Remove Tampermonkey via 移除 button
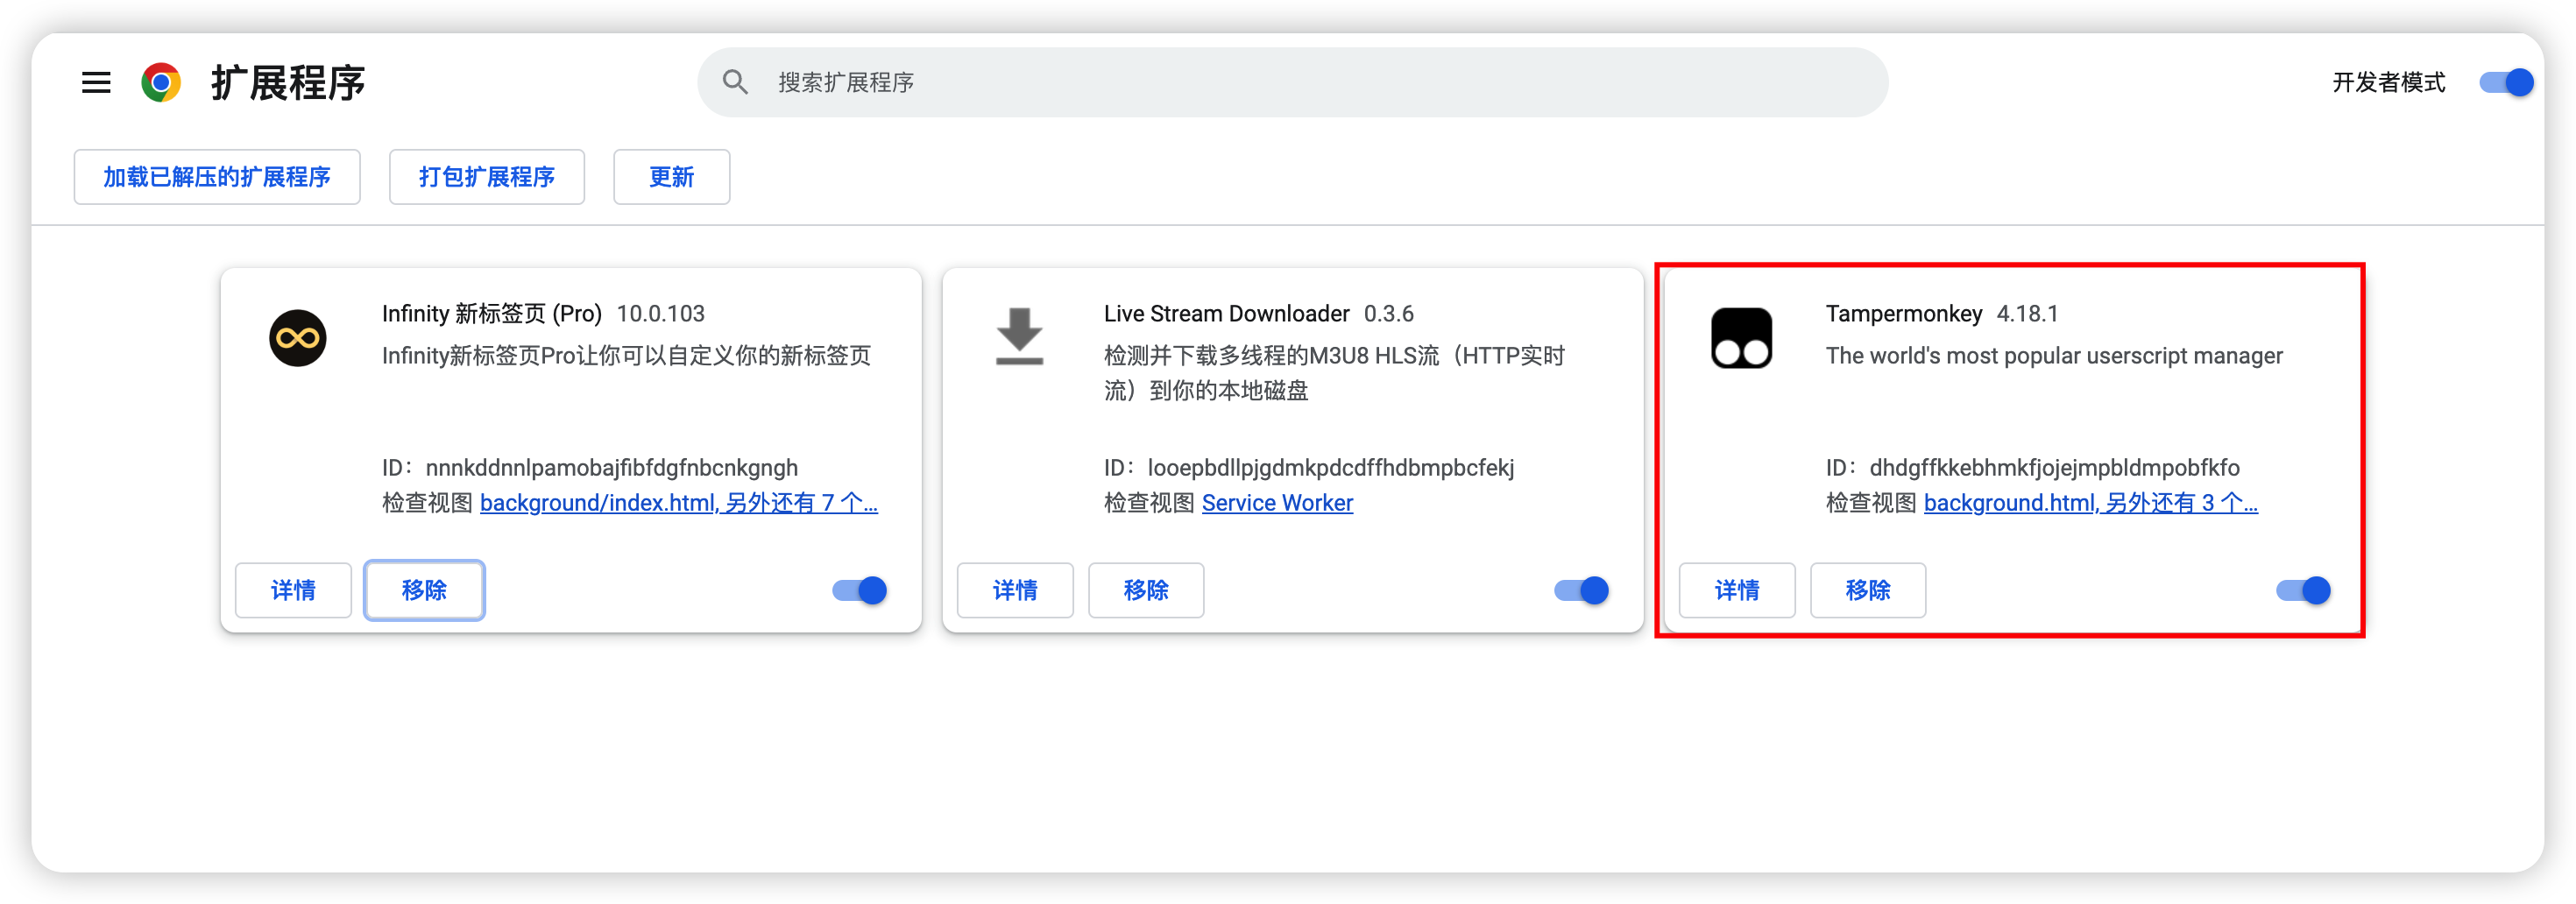 [1868, 590]
